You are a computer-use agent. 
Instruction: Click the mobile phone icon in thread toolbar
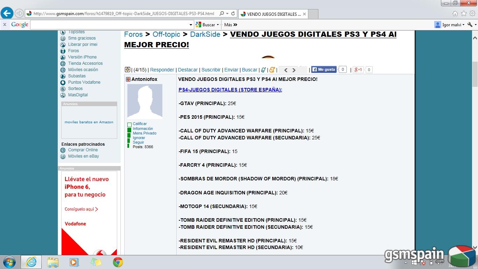click(263, 70)
